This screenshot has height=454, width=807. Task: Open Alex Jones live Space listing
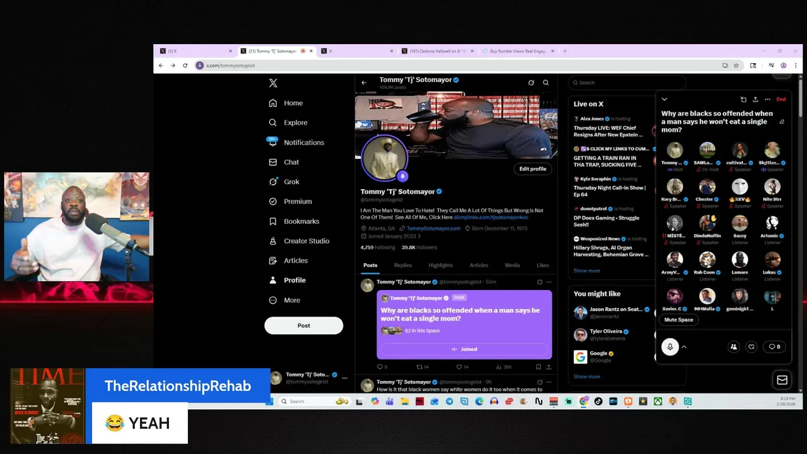point(612,127)
